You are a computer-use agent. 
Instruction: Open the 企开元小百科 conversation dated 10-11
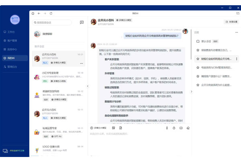click(59, 114)
